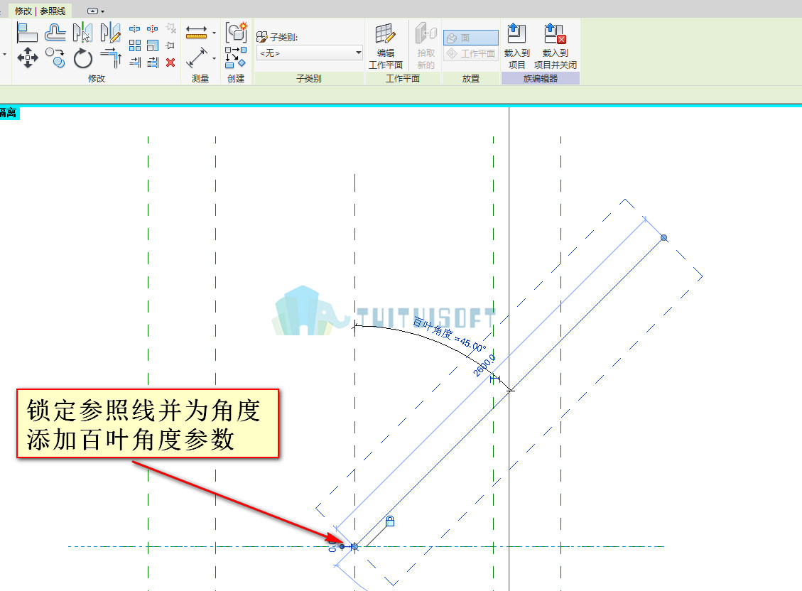Screen dimensions: 802x591
Task: Use Trim/Extend to Corner tool
Action: point(111,58)
